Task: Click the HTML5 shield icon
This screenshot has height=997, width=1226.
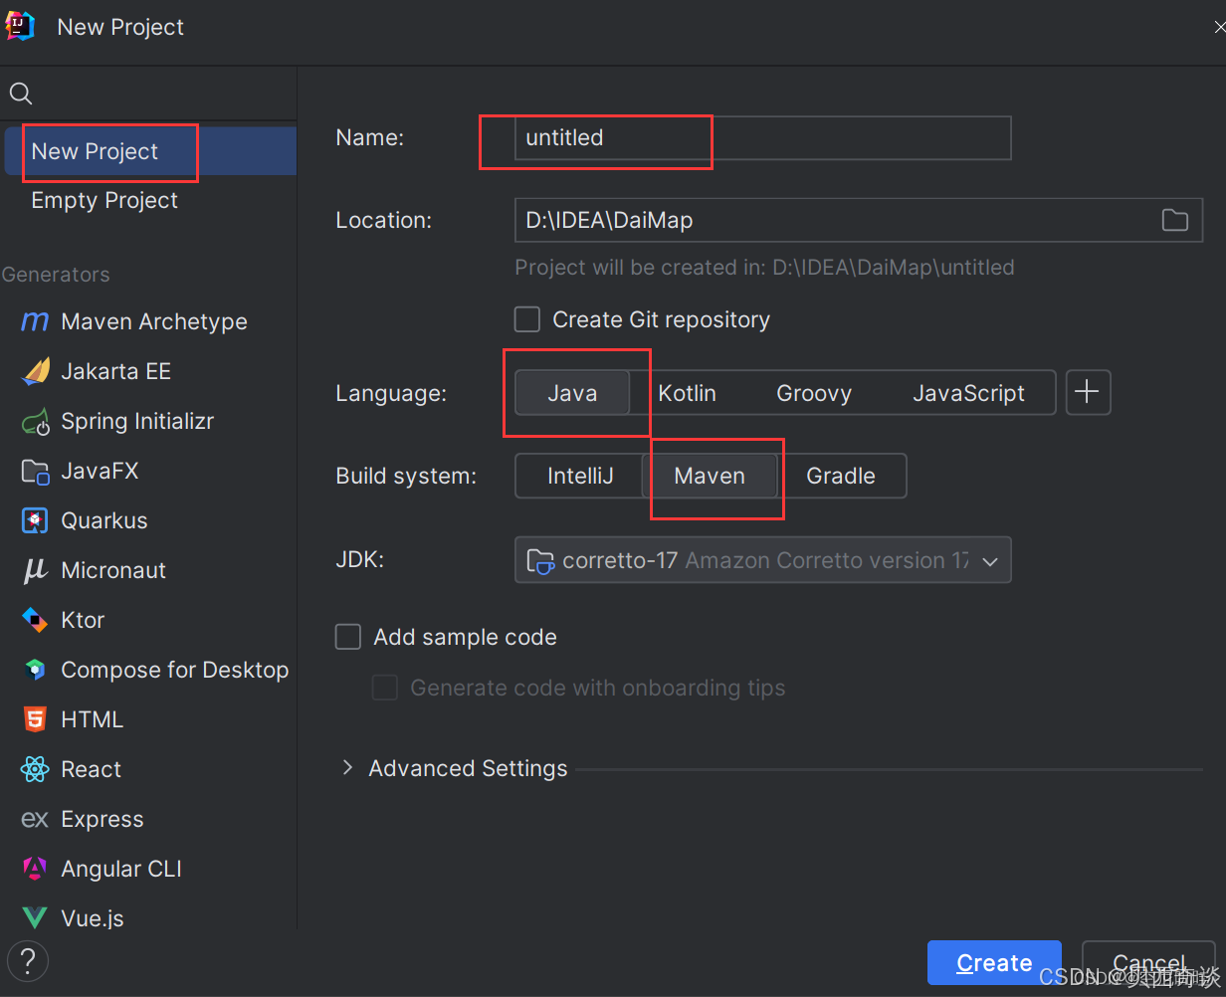Action: pyautogui.click(x=35, y=719)
